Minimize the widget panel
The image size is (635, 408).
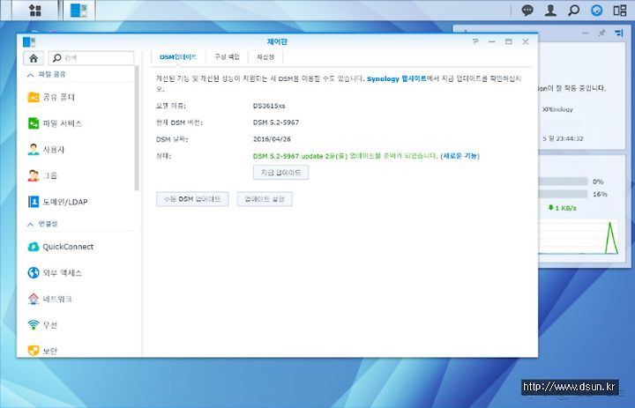point(585,33)
